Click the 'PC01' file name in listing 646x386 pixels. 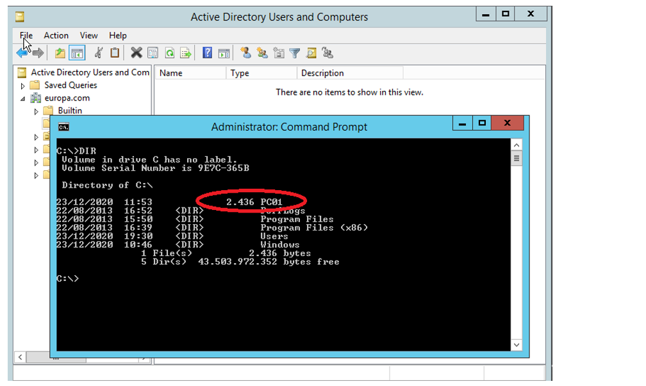tap(271, 202)
